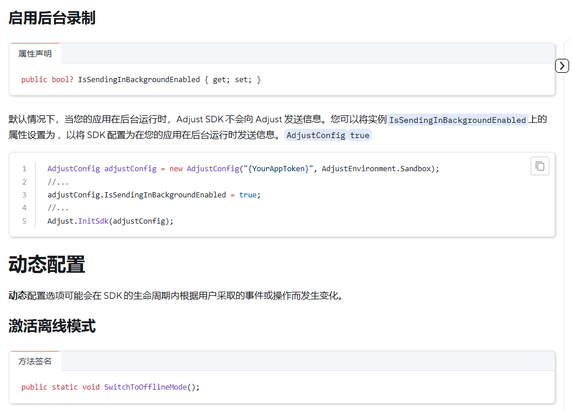The image size is (572, 410).
Task: Click the adjustConfig.IsSendingInBackgroundEnabled = true line
Action: point(154,195)
